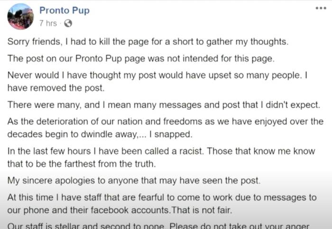This screenshot has height=229, width=332.
Task: Click the line 'In the last few hours'
Action: pos(161,152)
